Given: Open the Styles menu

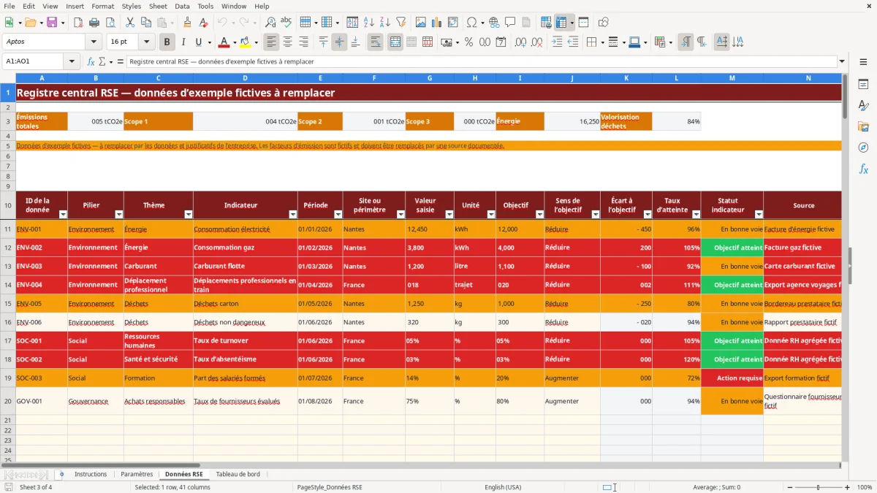Looking at the screenshot, I should click(132, 6).
